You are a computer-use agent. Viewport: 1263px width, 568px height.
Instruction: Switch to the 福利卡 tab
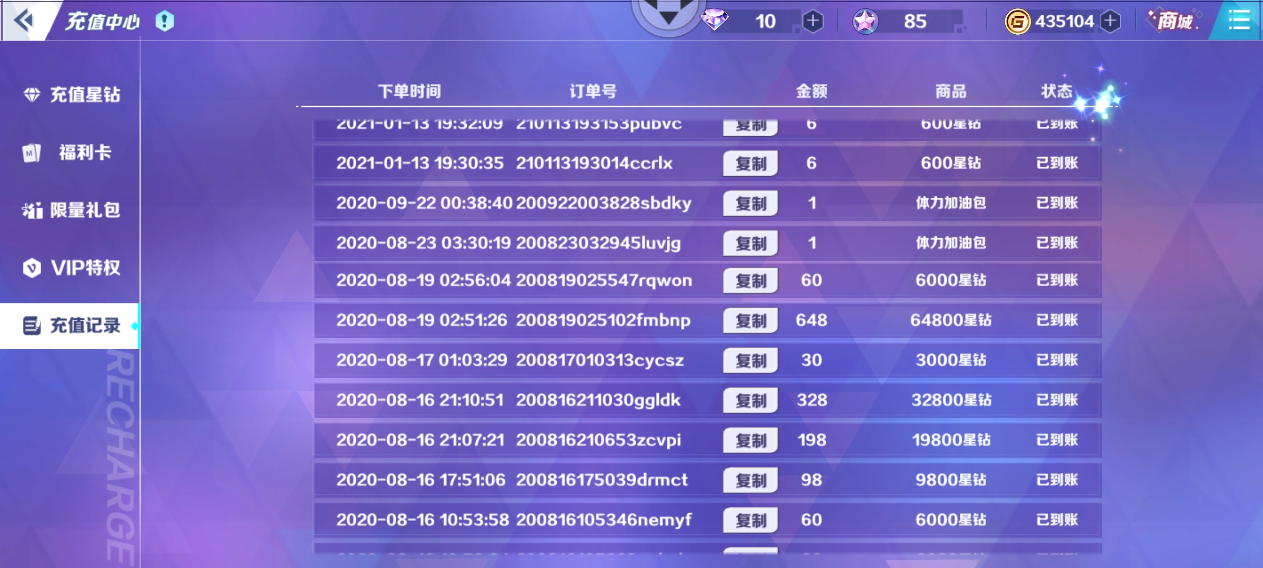[x=71, y=153]
